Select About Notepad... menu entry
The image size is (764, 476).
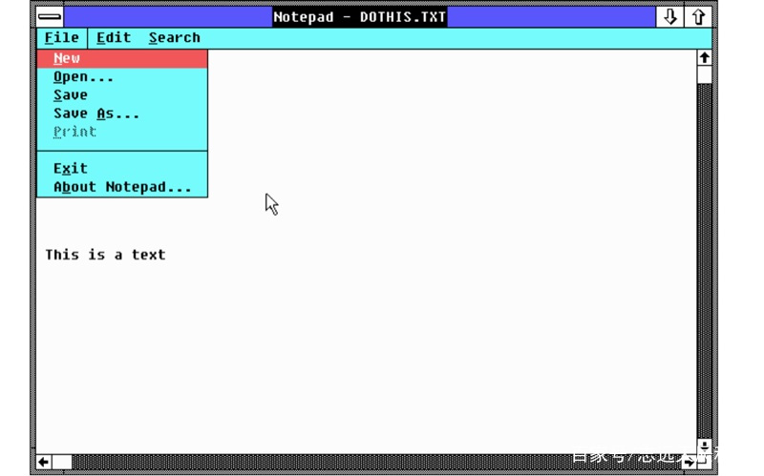(x=122, y=187)
